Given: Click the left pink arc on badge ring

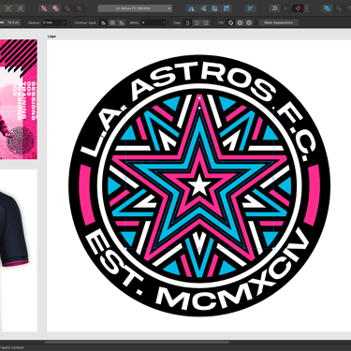Looking at the screenshot, I should [x=87, y=195].
